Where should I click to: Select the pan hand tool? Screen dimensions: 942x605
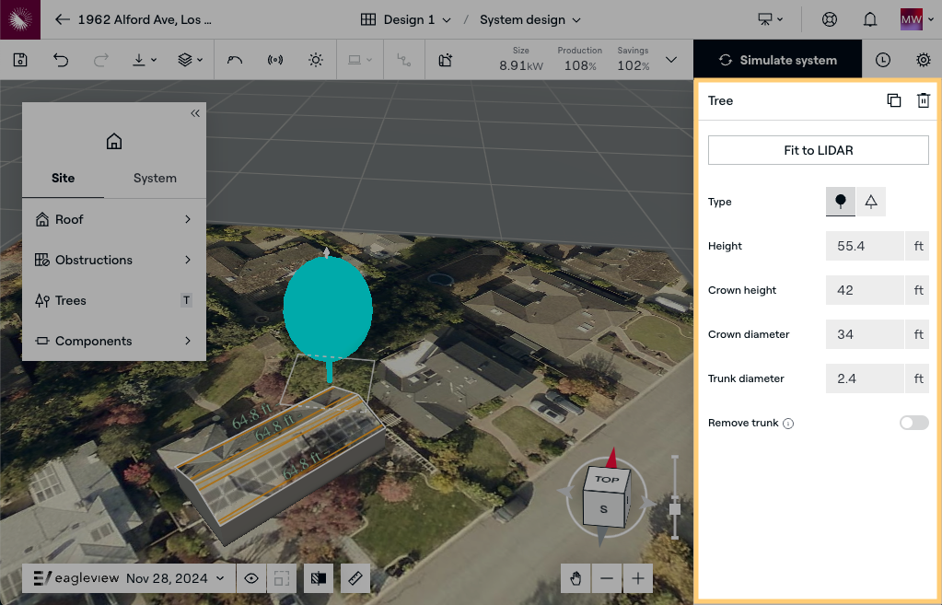tap(576, 578)
